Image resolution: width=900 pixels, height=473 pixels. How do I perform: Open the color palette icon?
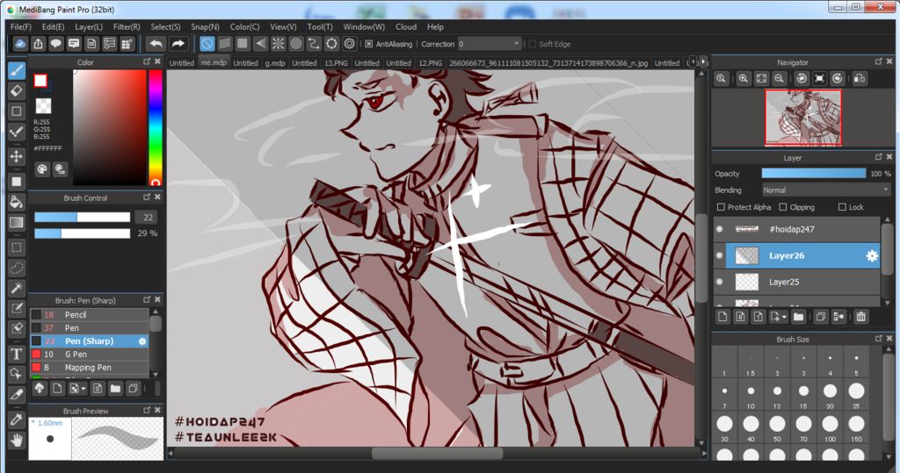(x=42, y=169)
